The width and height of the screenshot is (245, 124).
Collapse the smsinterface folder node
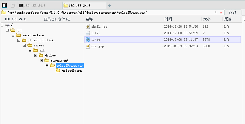13,35
